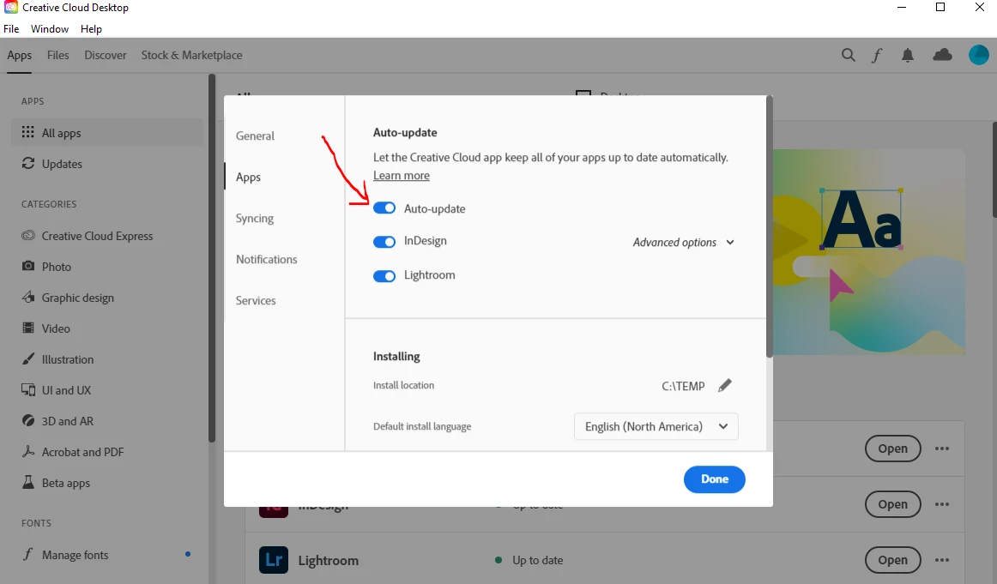Click the Illustration brush icon
The width and height of the screenshot is (997, 584).
click(28, 359)
